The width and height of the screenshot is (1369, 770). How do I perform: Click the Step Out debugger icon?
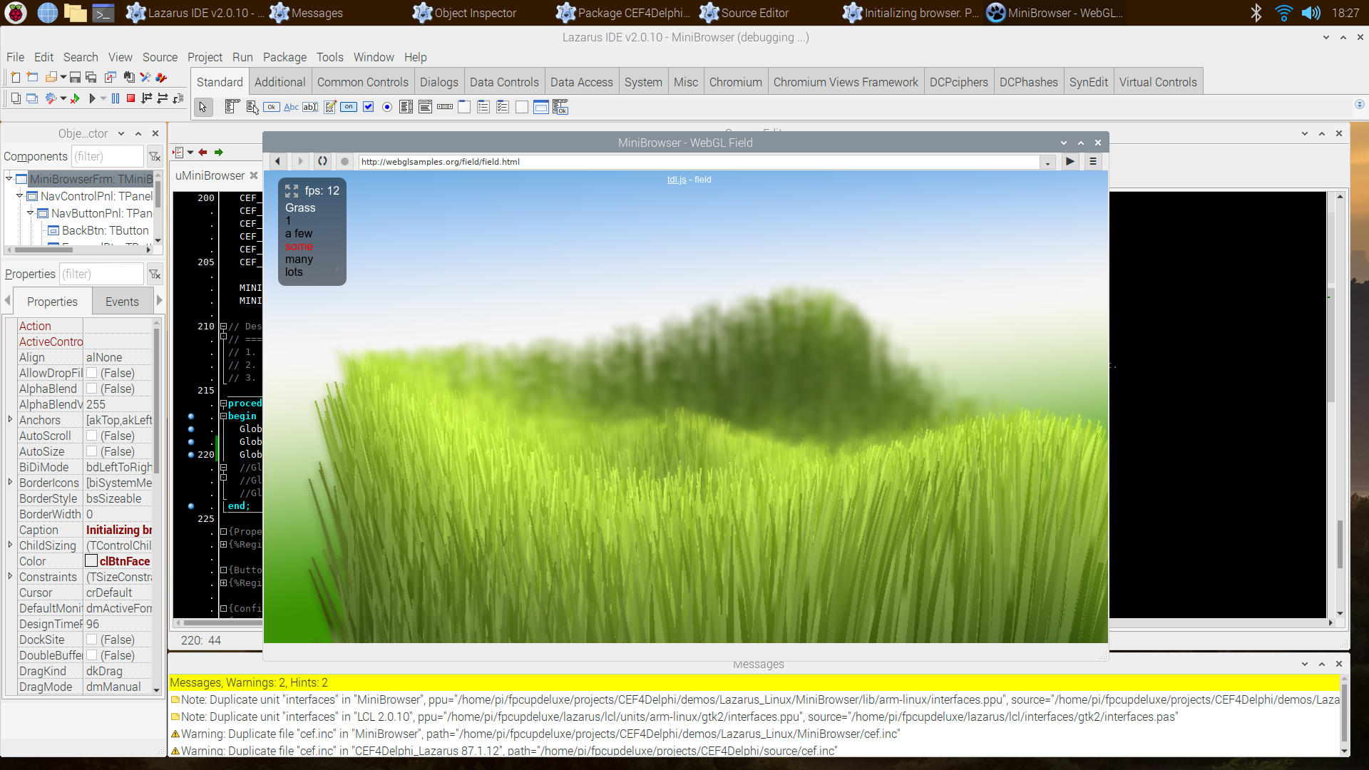pos(178,98)
